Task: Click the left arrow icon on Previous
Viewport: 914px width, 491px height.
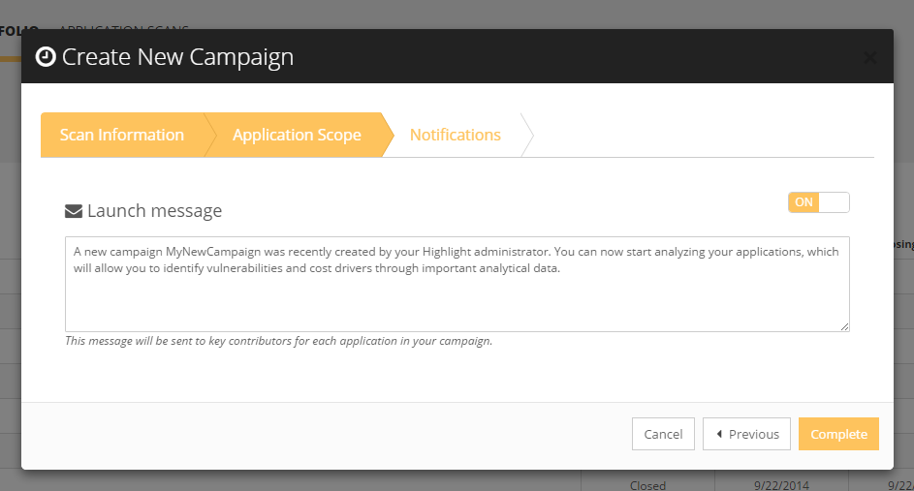Action: [719, 434]
